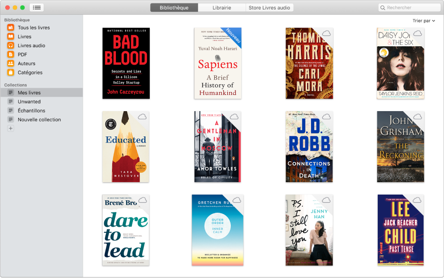The width and height of the screenshot is (444, 278).
Task: Click the PDF document icon
Action: pyautogui.click(x=11, y=54)
